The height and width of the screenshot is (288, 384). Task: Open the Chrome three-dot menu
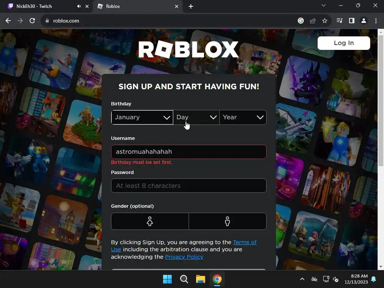(376, 21)
